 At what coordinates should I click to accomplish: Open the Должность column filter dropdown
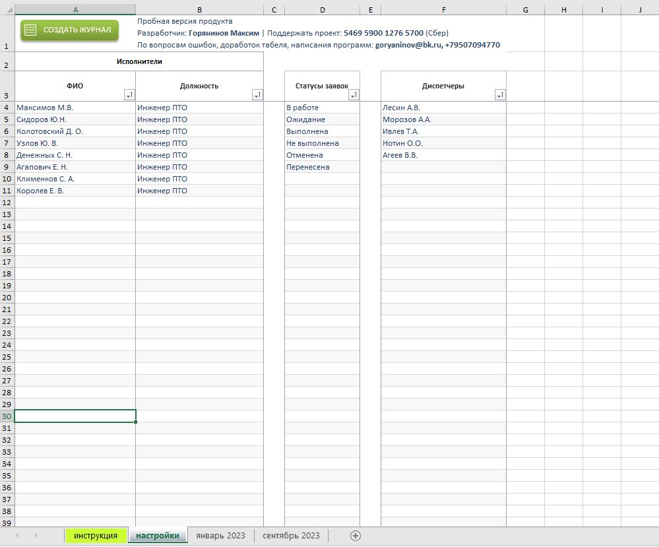tap(257, 95)
